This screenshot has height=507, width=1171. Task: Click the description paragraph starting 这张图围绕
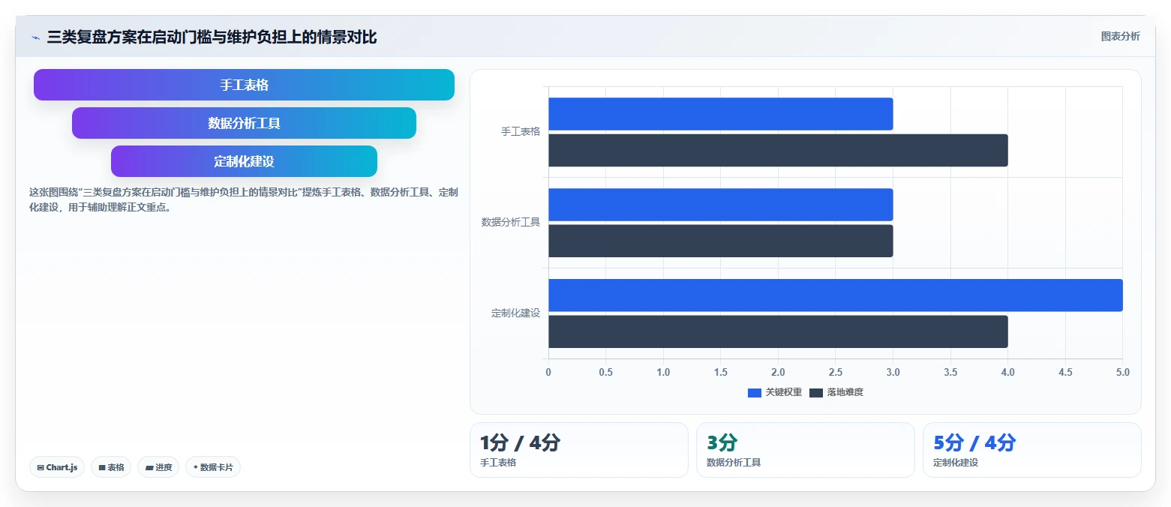pyautogui.click(x=244, y=199)
